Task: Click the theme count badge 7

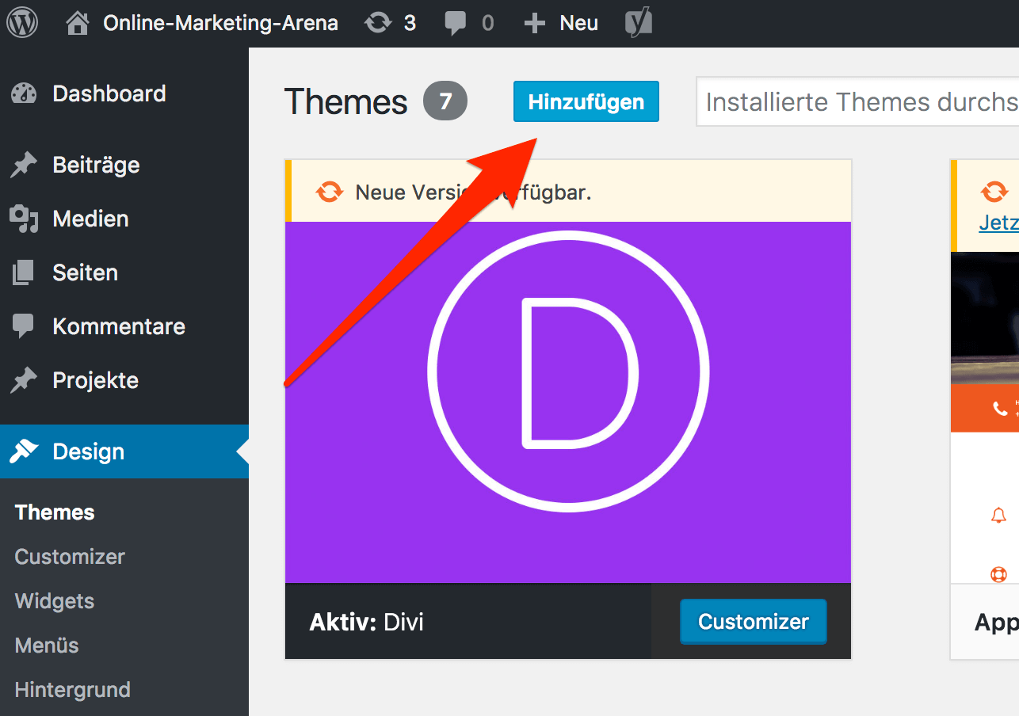Action: tap(445, 101)
